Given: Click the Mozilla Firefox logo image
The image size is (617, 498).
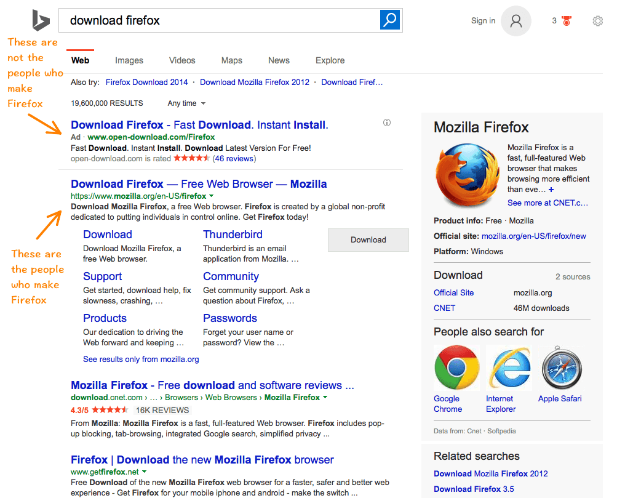Looking at the screenshot, I should pos(467,175).
